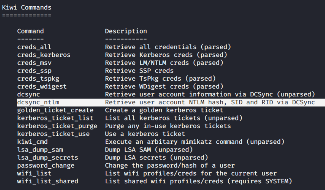This screenshot has height=190, width=325.
Task: Select the kerberos_ticket_use command name
Action: [54, 134]
